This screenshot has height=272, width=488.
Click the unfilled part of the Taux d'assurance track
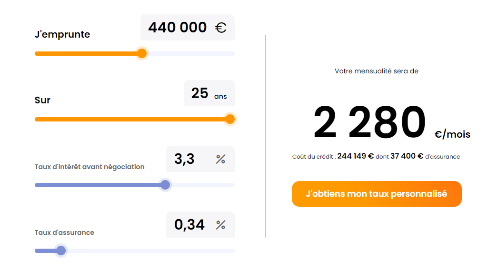coord(148,251)
